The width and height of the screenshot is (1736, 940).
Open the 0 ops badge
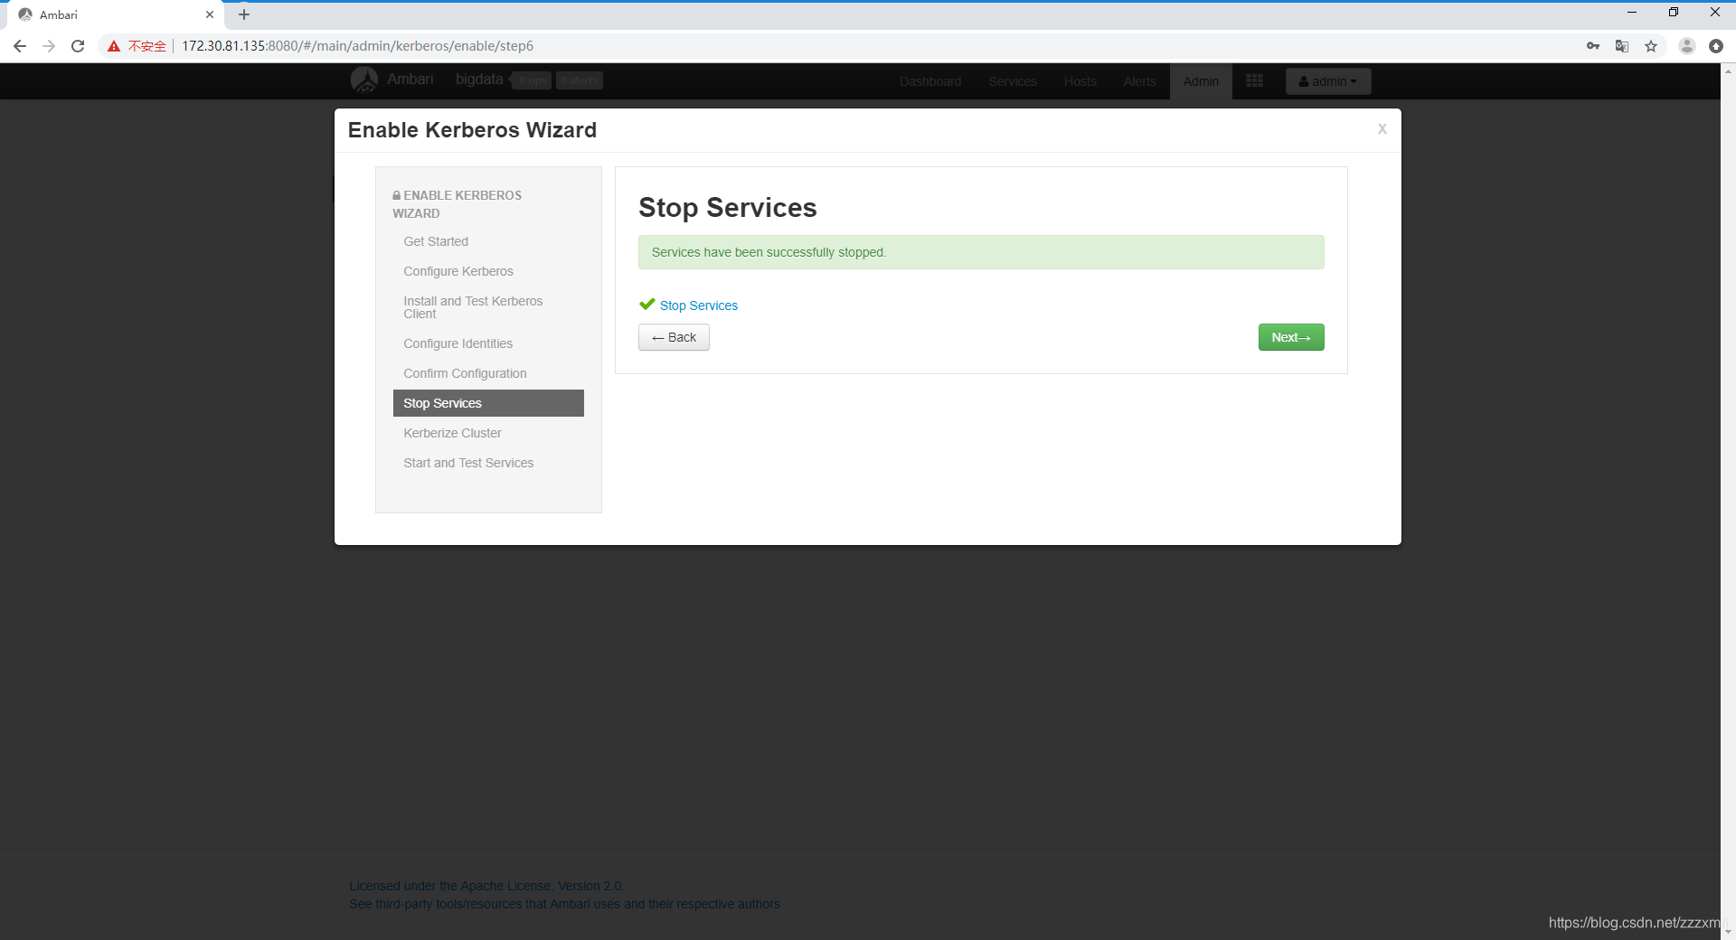533,80
